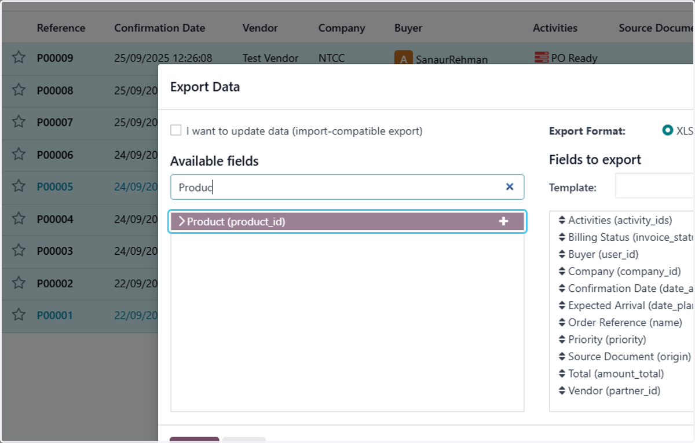This screenshot has height=443, width=695.
Task: Star the P00005 purchase order
Action: [x=19, y=186]
